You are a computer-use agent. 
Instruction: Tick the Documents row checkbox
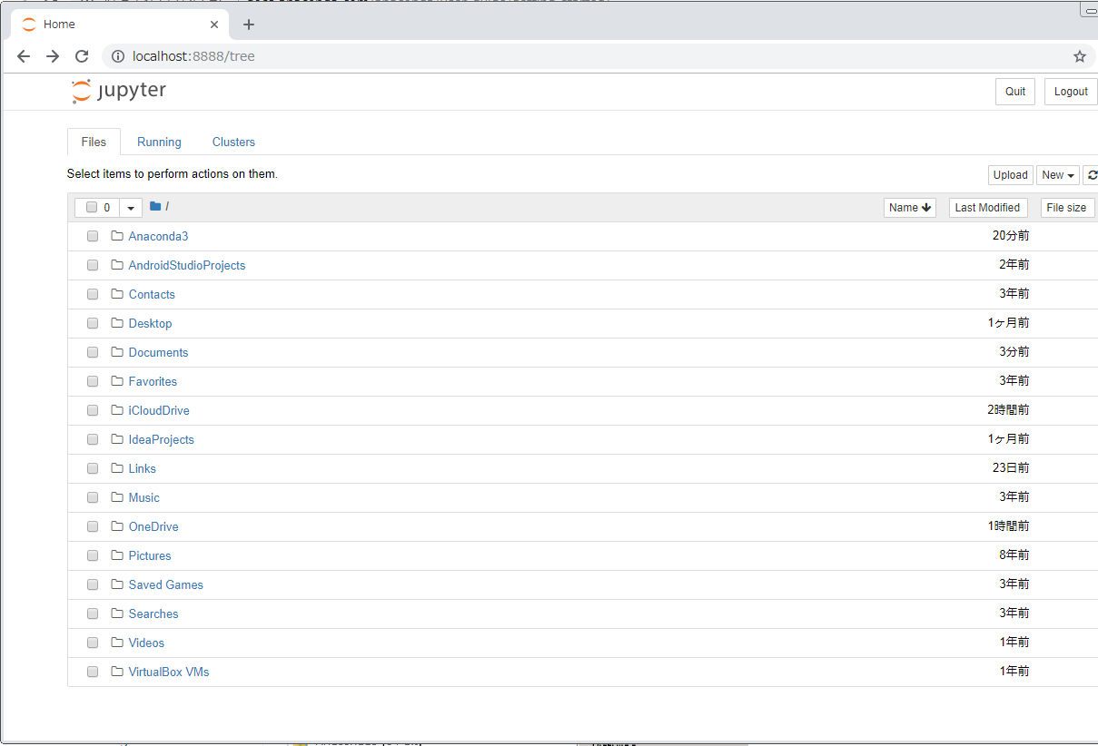point(93,352)
